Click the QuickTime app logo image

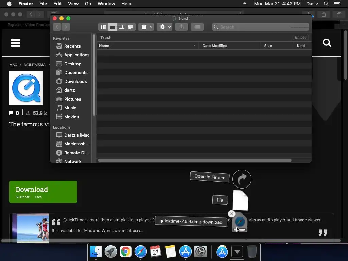pos(26,88)
